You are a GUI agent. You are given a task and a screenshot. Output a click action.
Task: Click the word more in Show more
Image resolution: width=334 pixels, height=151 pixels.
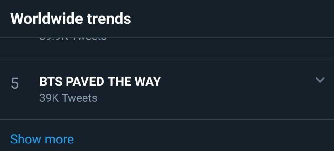[59, 139]
